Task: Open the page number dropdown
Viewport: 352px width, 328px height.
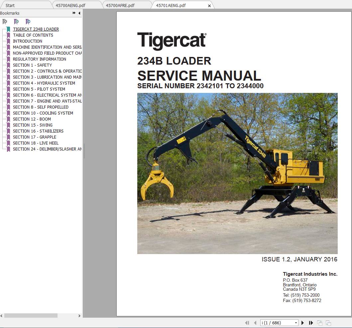Action: [296, 323]
